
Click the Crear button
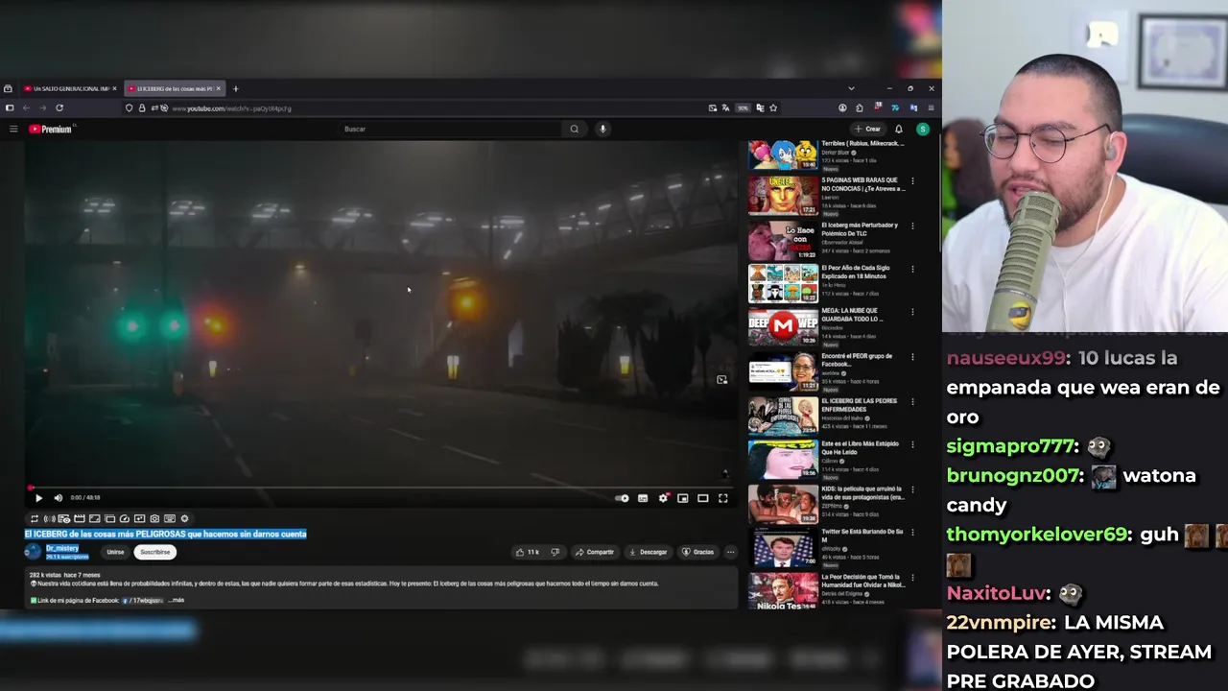click(867, 129)
